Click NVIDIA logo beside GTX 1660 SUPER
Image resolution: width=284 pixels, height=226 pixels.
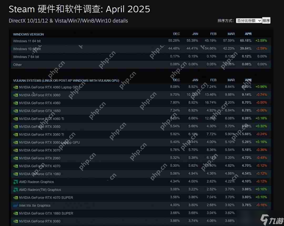coord(16,213)
